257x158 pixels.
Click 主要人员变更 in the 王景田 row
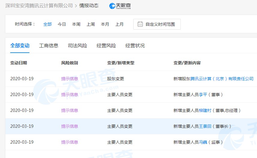point(120,126)
